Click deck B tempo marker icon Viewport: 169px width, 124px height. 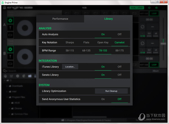click(x=10, y=56)
